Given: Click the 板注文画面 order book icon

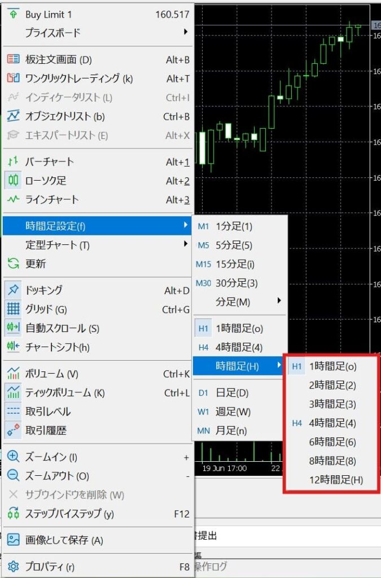Looking at the screenshot, I should (14, 59).
